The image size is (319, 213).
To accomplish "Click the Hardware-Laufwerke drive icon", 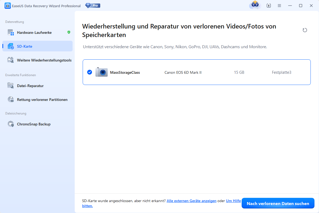I will pos(11,32).
